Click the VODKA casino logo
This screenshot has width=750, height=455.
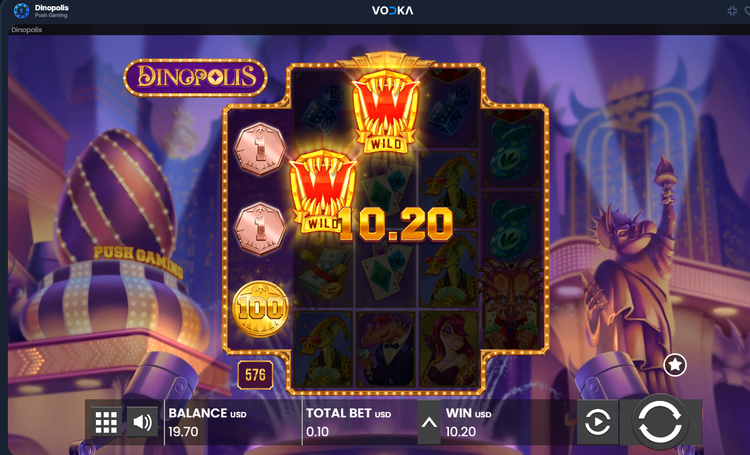coord(393,10)
